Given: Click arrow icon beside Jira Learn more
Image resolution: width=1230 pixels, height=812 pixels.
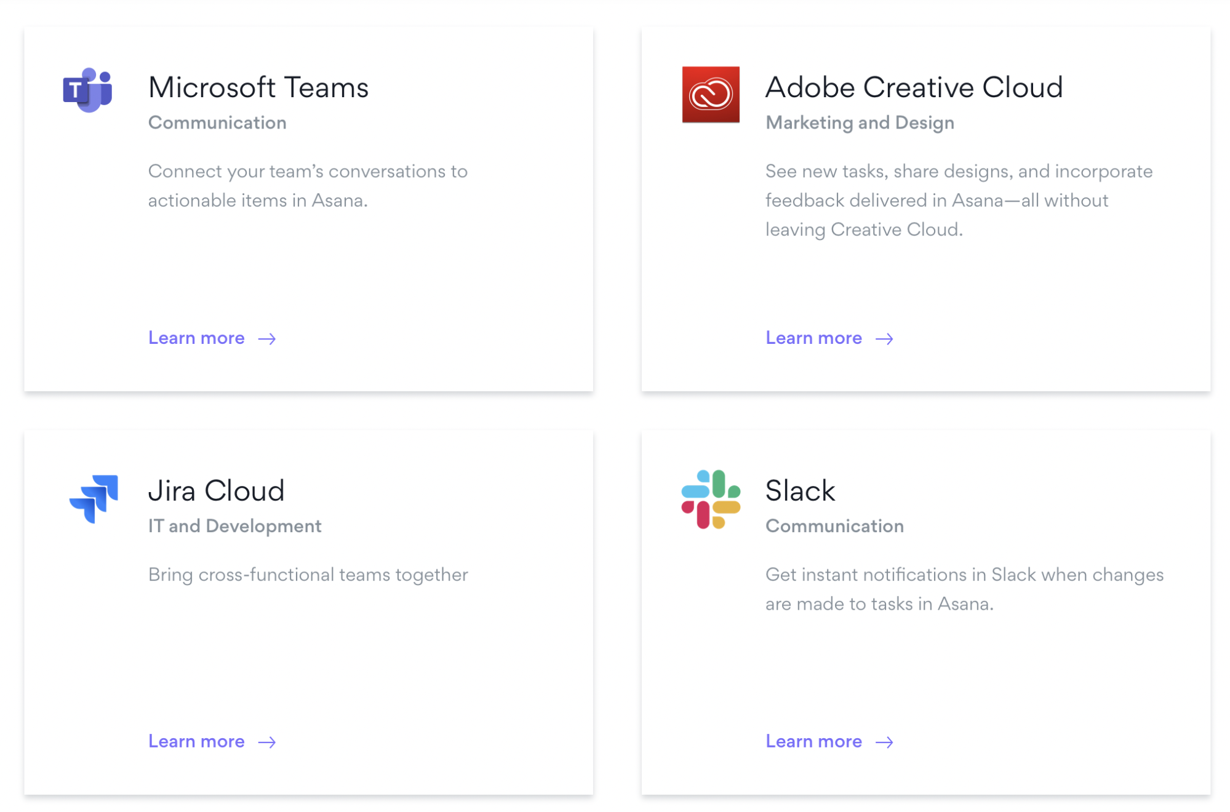Looking at the screenshot, I should (266, 742).
